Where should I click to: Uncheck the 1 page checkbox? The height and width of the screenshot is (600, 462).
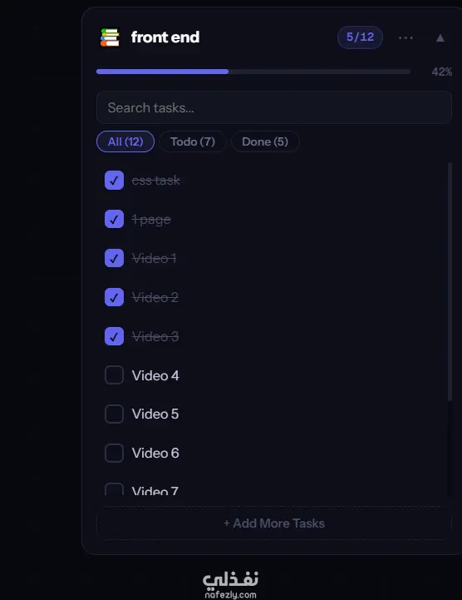click(x=115, y=219)
